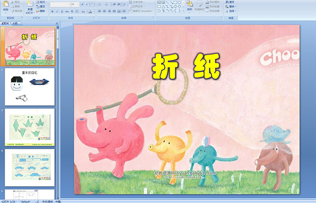Select the Format Painter (格式刷) brush

tap(17, 11)
